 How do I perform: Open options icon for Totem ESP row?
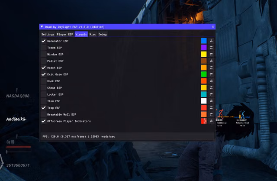pos(211,48)
